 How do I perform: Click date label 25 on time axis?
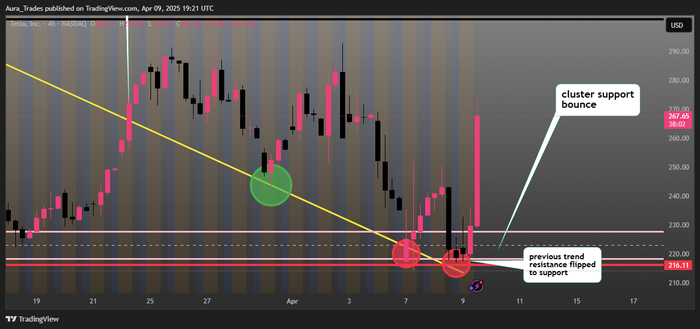(x=150, y=301)
